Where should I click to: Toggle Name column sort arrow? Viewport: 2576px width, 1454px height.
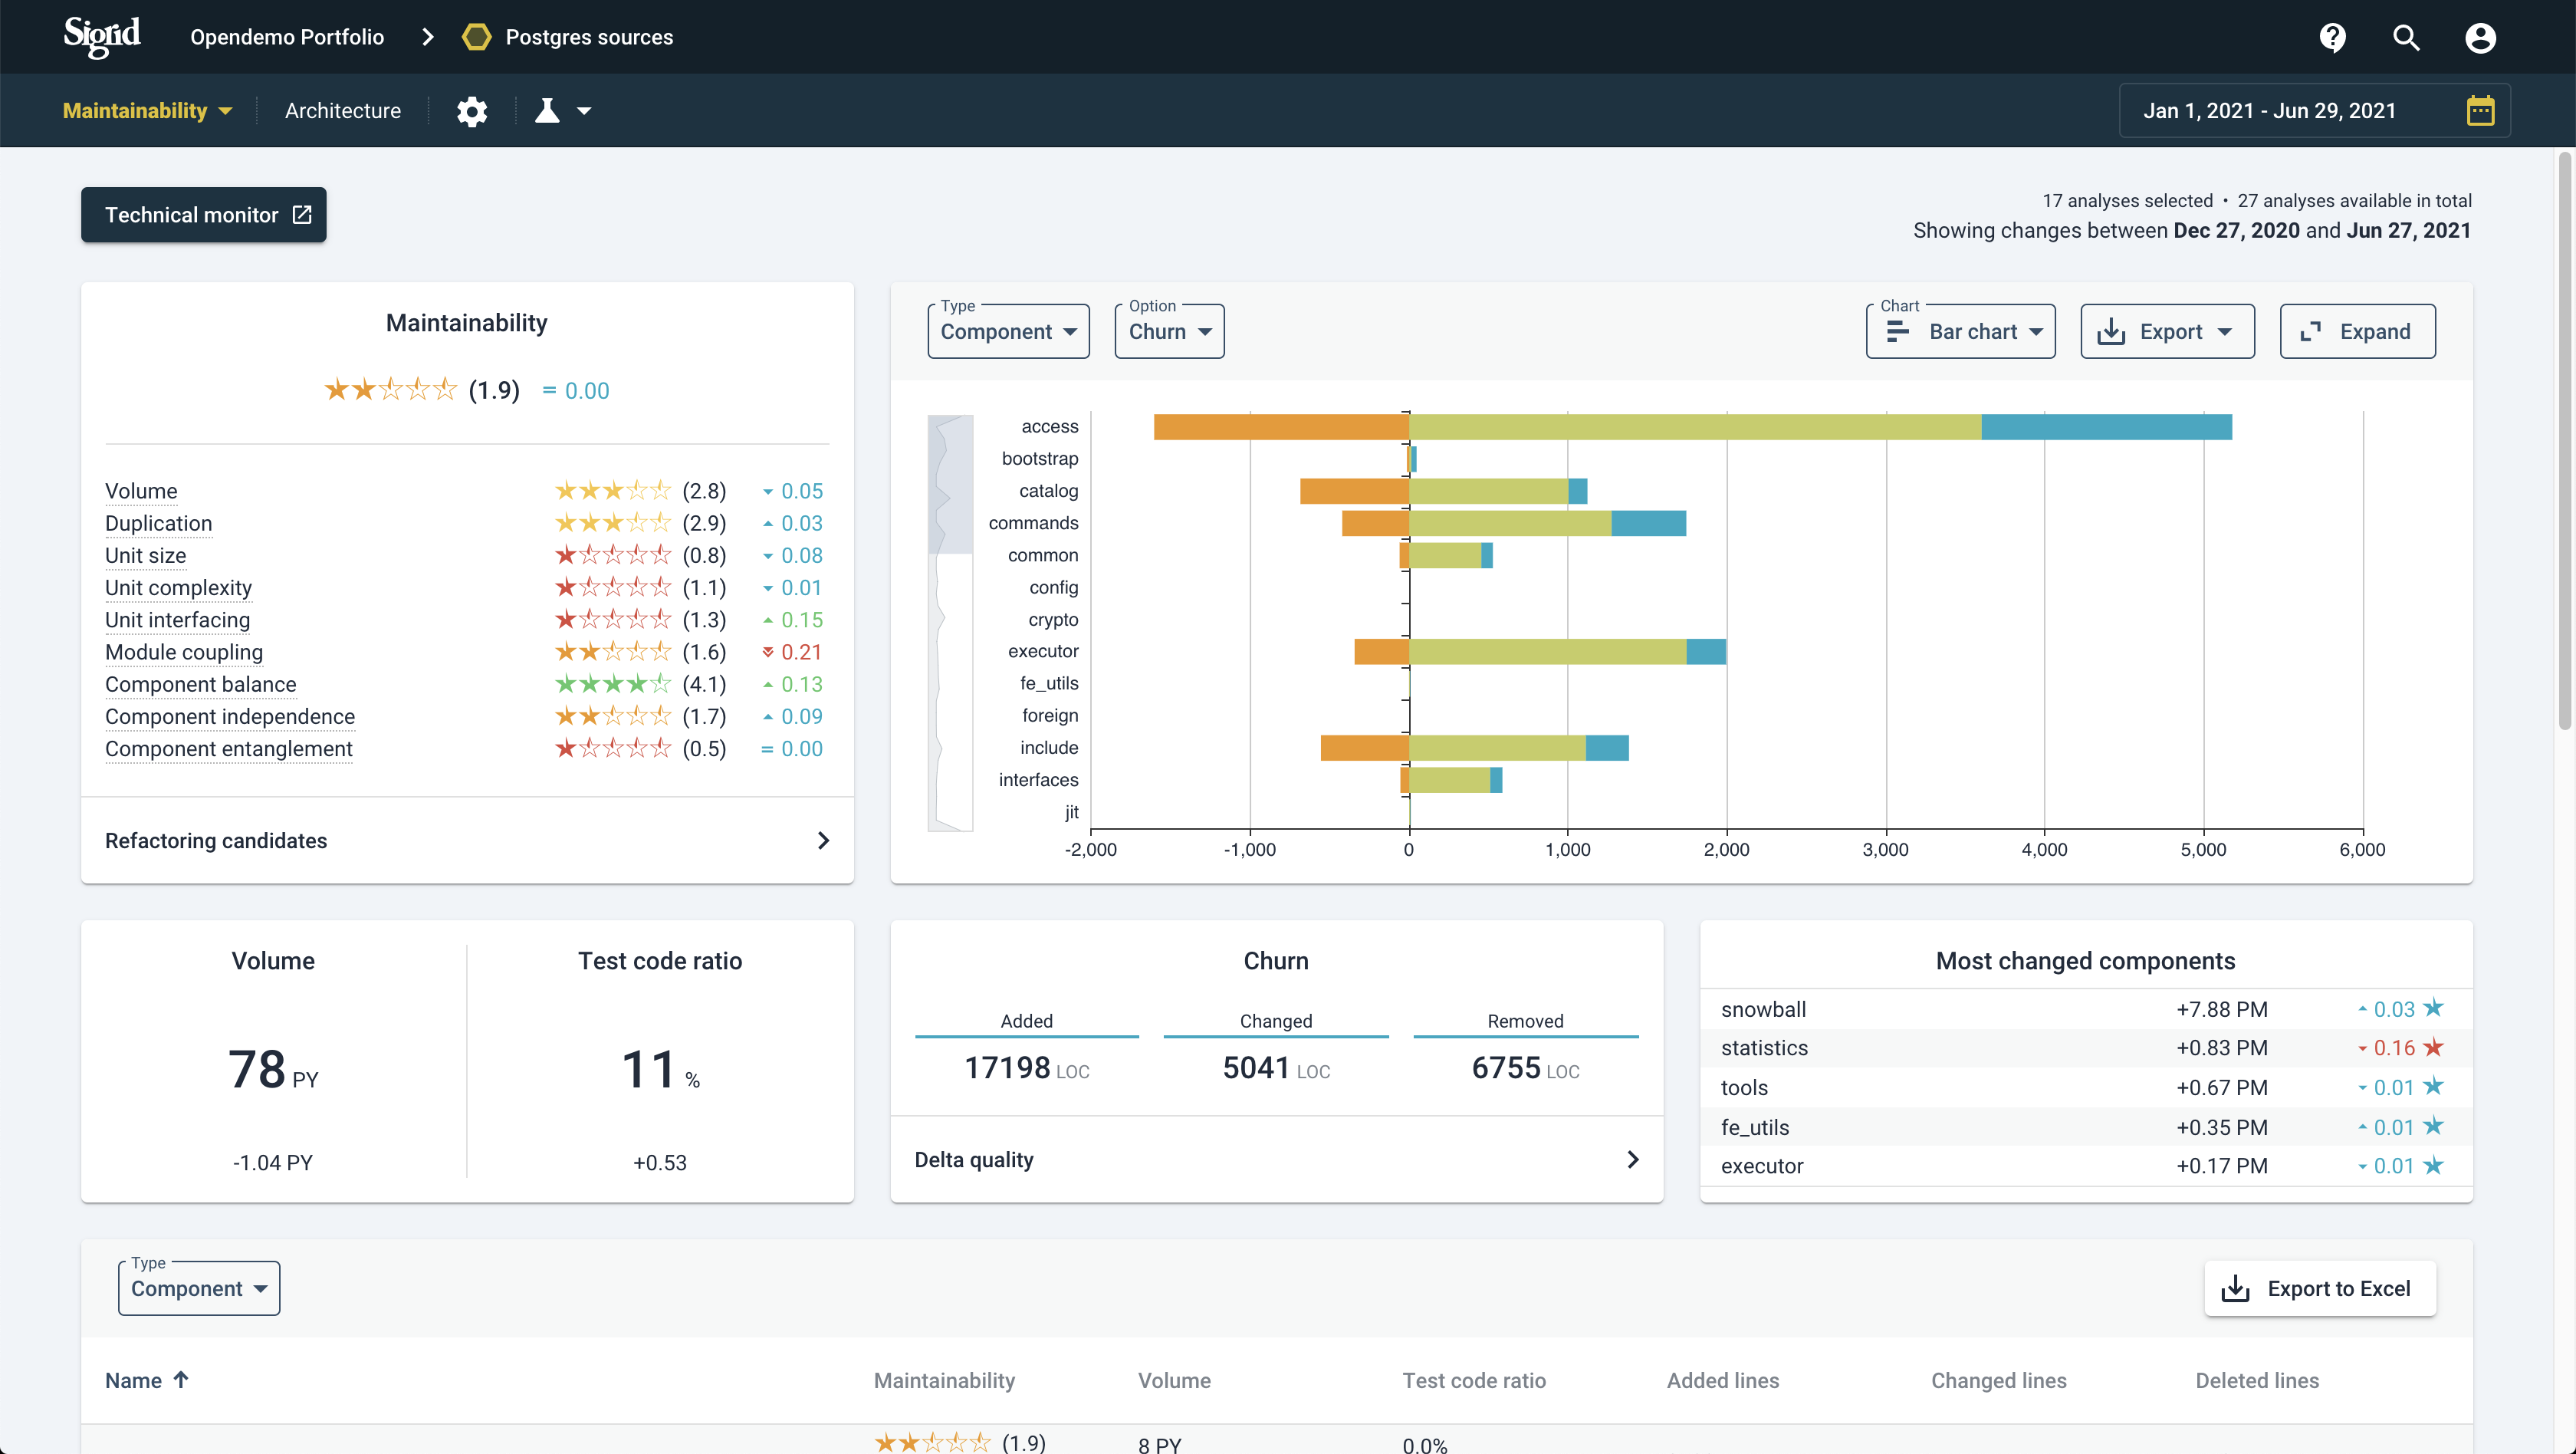181,1380
